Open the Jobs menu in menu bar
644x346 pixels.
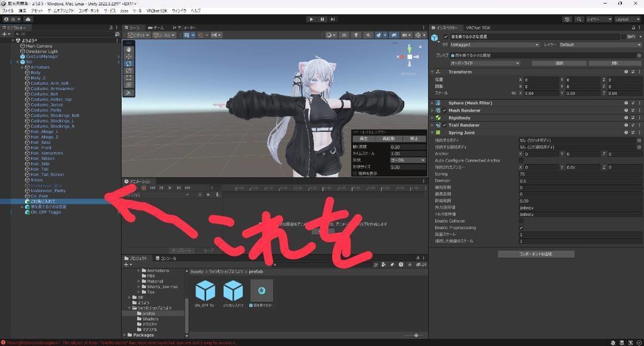tap(124, 11)
